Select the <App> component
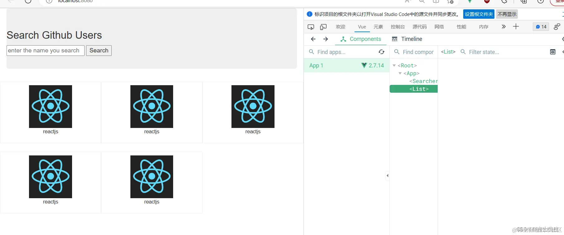The width and height of the screenshot is (564, 235). [411, 73]
